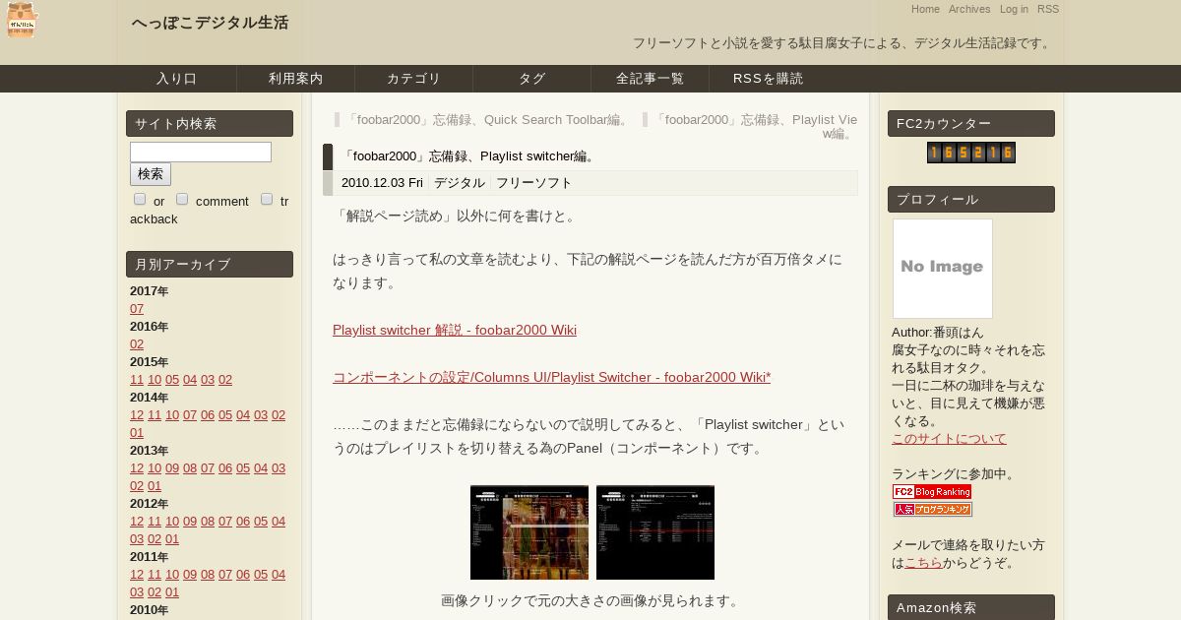
Task: Open 2013 archive month 09
Action: tap(172, 468)
